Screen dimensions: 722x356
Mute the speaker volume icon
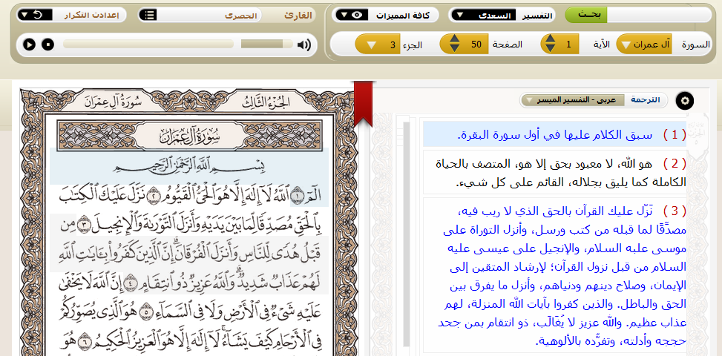pos(304,44)
